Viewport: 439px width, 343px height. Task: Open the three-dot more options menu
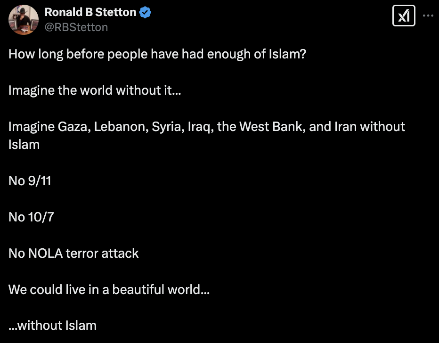coord(428,16)
